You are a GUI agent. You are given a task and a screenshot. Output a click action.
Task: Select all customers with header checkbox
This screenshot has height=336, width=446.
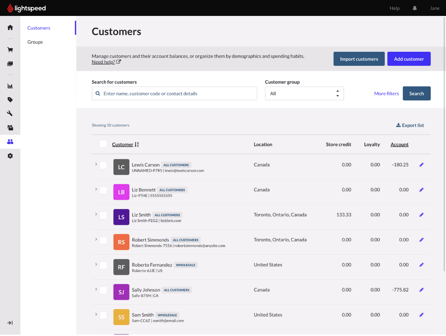point(103,144)
